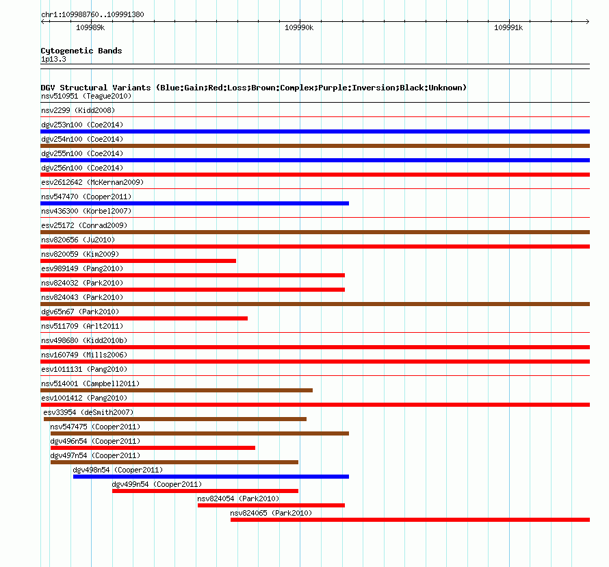Select the nsv436300 (Korbel2007) label
This screenshot has width=609, height=567.
click(x=86, y=211)
